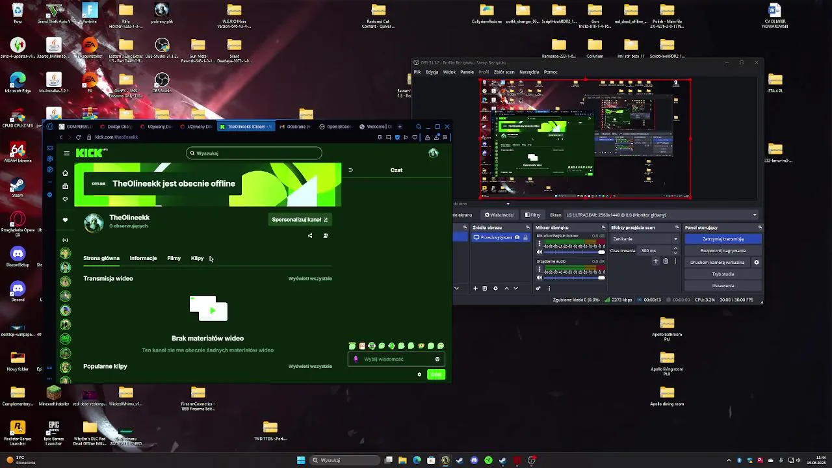Open Kick home icon in sidebar

coord(65,173)
